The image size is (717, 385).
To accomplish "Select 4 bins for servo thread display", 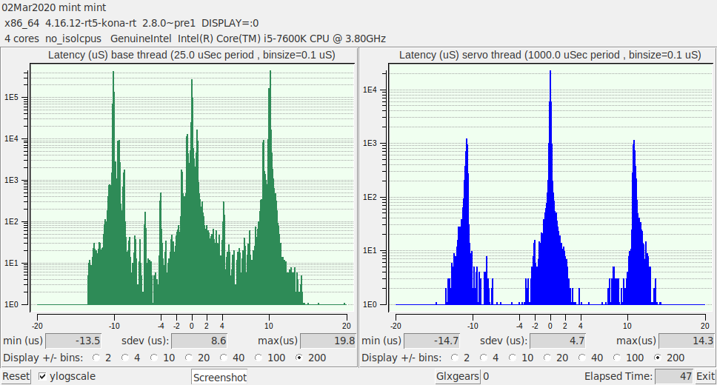I will [x=484, y=358].
